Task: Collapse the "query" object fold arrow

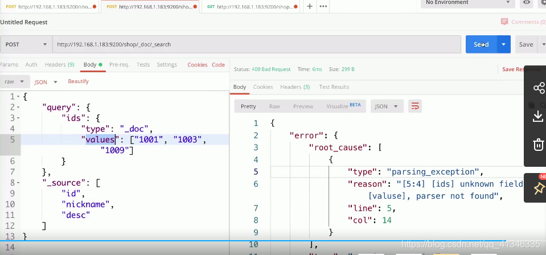Action: pyautogui.click(x=18, y=108)
